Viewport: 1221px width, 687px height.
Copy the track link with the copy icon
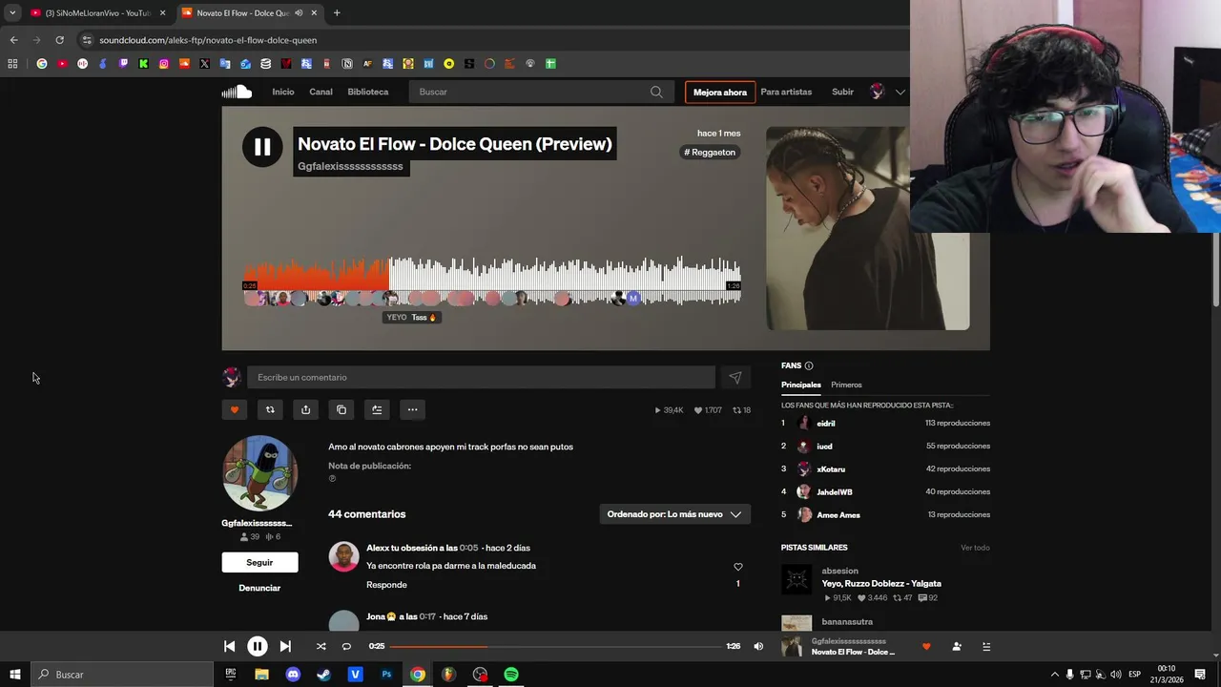341,409
